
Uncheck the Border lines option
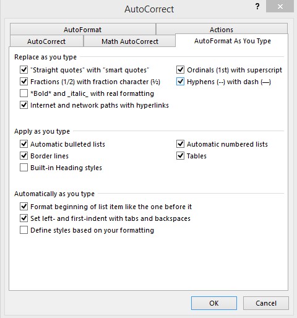coord(24,156)
